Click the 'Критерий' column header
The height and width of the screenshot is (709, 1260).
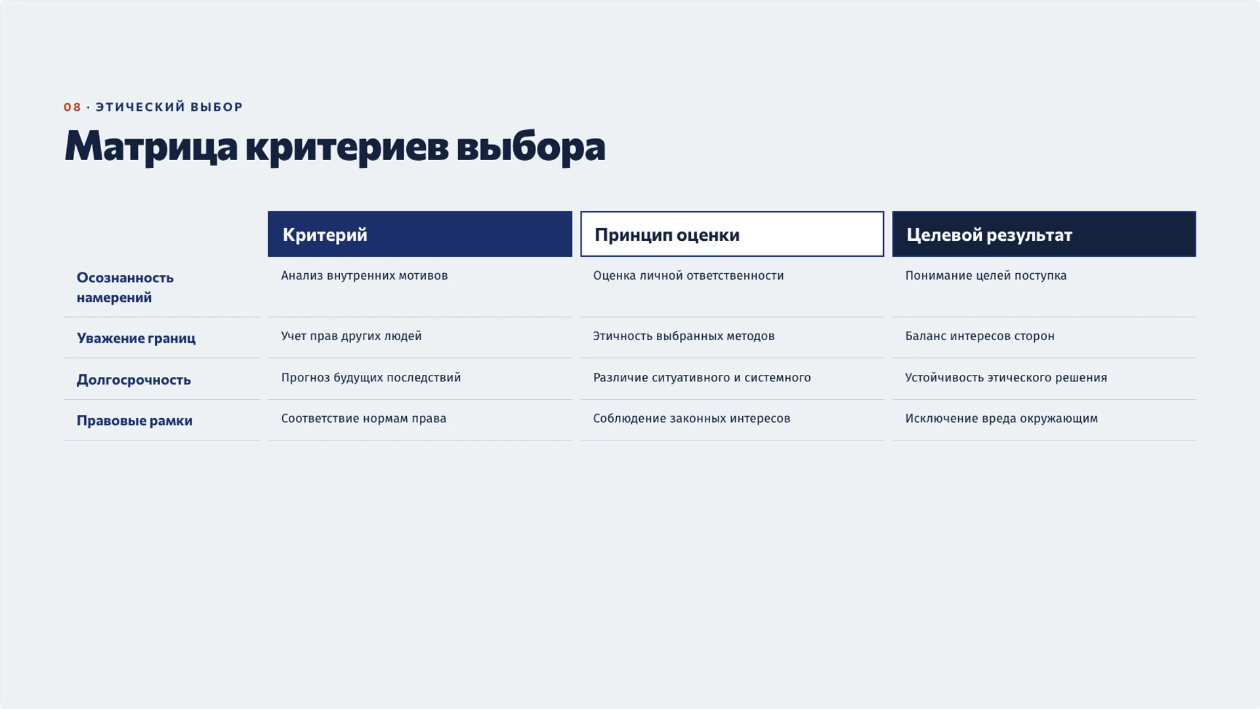tap(420, 234)
